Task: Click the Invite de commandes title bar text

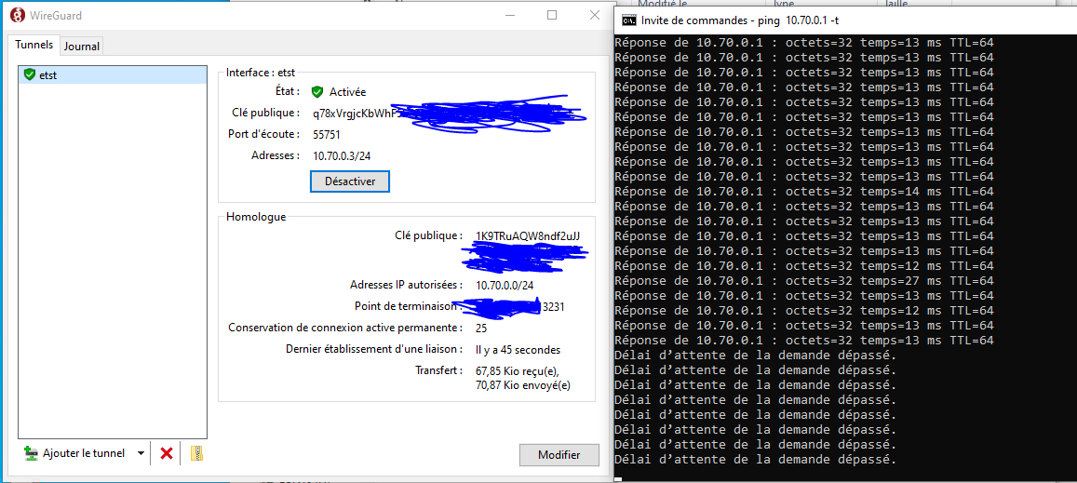Action: click(x=740, y=20)
